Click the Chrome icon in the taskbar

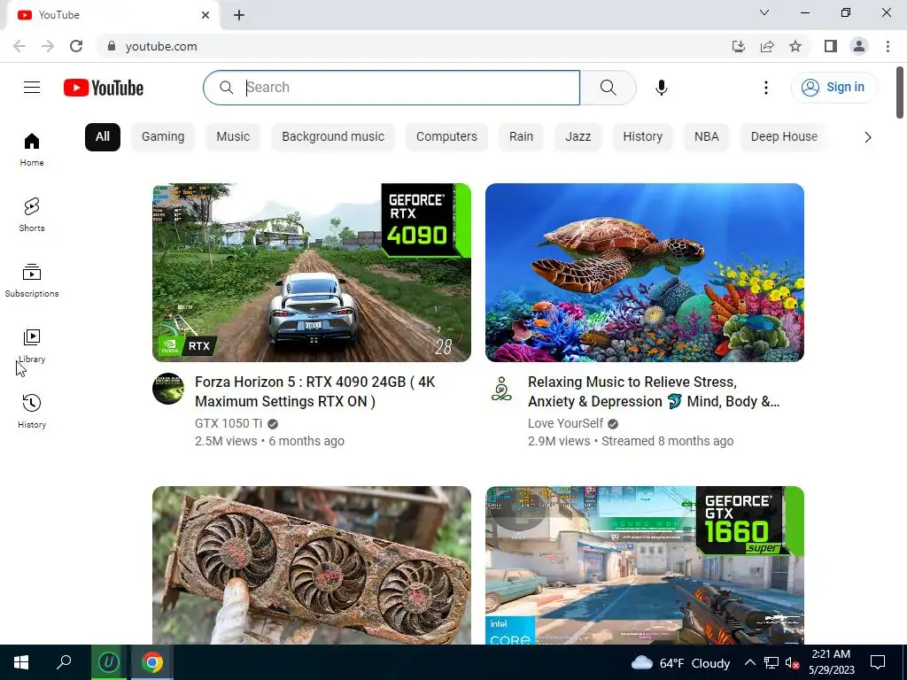click(152, 662)
